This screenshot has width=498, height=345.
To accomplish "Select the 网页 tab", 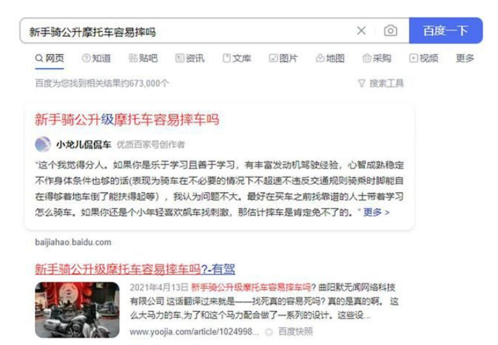I will pyautogui.click(x=50, y=58).
